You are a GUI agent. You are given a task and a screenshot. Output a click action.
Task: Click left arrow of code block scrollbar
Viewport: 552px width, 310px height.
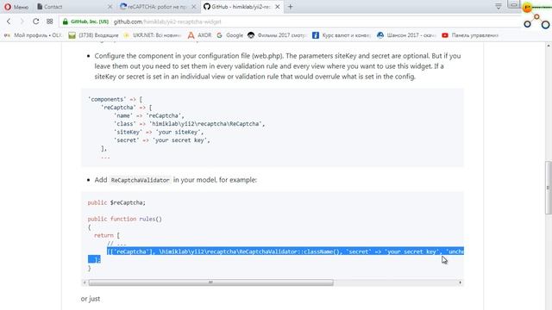coord(85,282)
